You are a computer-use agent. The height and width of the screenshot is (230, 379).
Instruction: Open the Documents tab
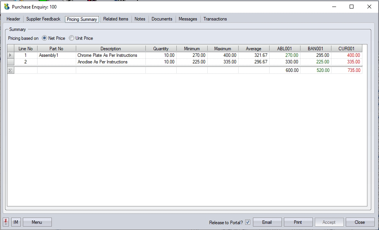[x=162, y=19]
